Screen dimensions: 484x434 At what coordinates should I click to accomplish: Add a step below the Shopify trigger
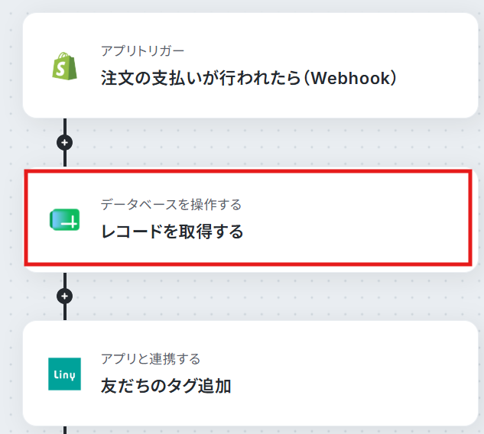(x=64, y=143)
